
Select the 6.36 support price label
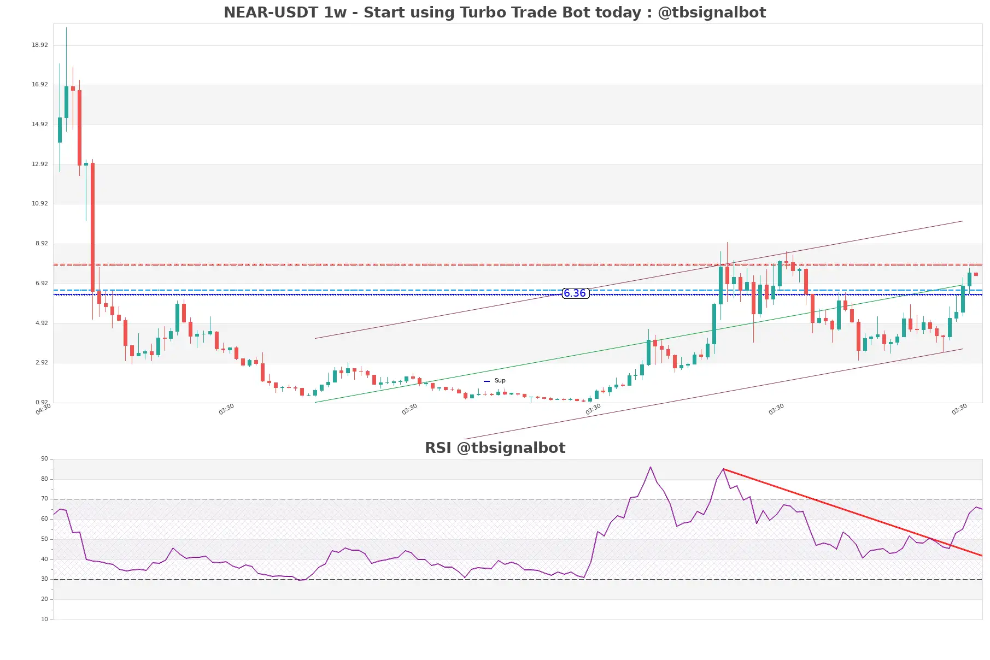(x=575, y=293)
